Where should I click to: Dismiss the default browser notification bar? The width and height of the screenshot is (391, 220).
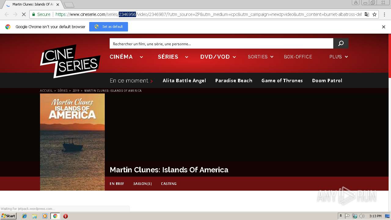384,27
